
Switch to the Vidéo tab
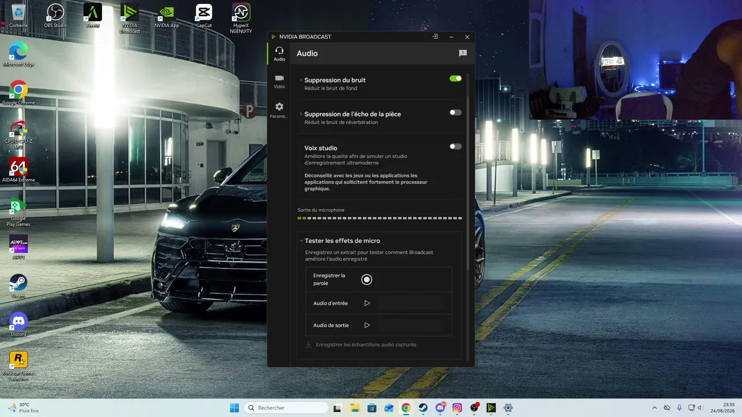279,81
